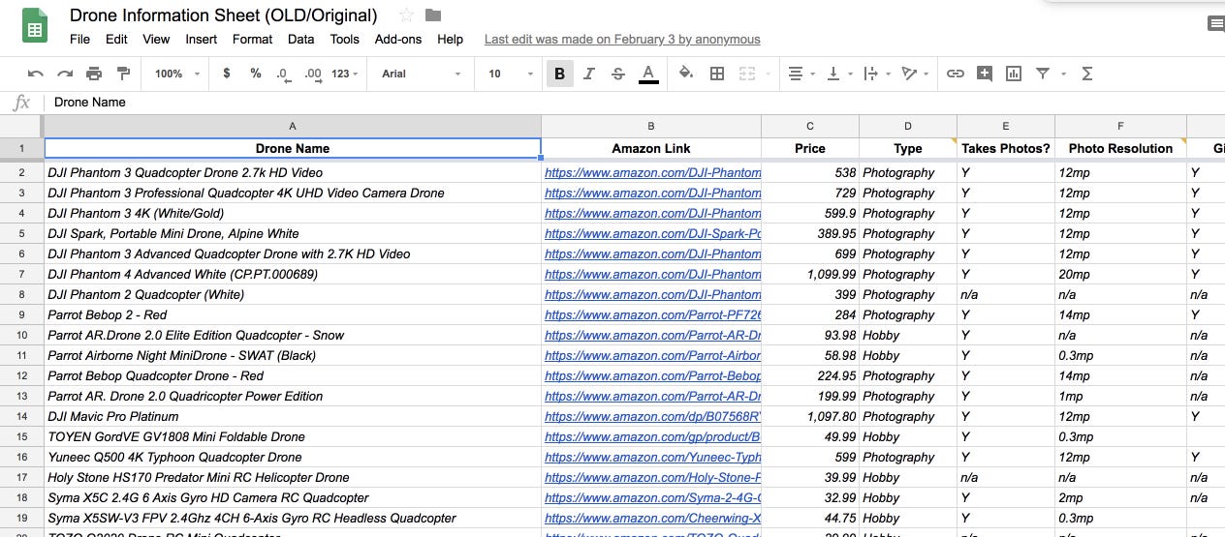Click the Merge cells icon
This screenshot has width=1225, height=537.
pos(746,74)
